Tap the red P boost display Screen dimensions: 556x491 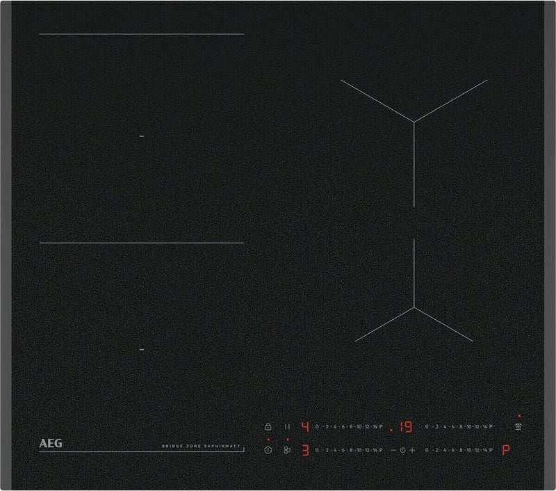(x=506, y=451)
